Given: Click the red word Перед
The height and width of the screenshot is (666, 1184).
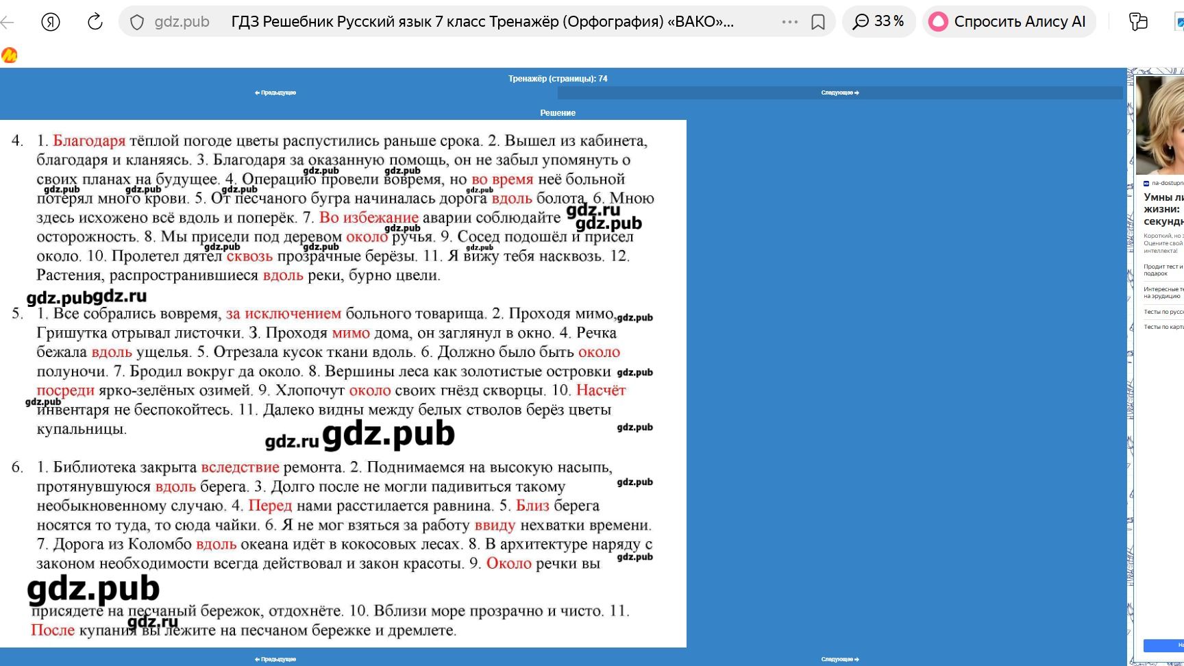Looking at the screenshot, I should click(x=270, y=505).
